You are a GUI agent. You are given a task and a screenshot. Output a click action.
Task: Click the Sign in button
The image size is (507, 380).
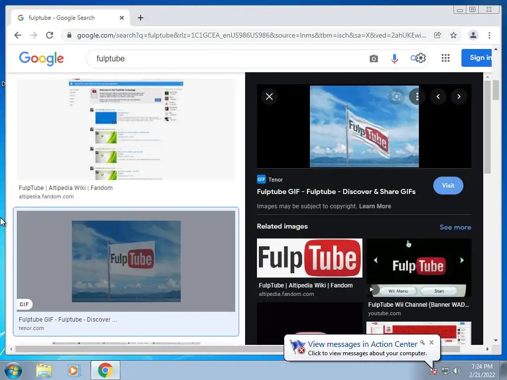(x=477, y=58)
